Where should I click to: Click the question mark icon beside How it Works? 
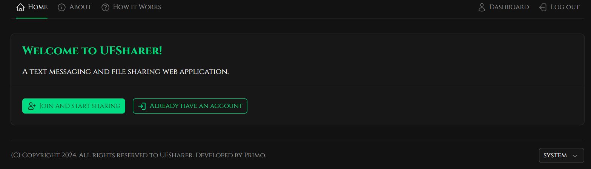coord(105,7)
